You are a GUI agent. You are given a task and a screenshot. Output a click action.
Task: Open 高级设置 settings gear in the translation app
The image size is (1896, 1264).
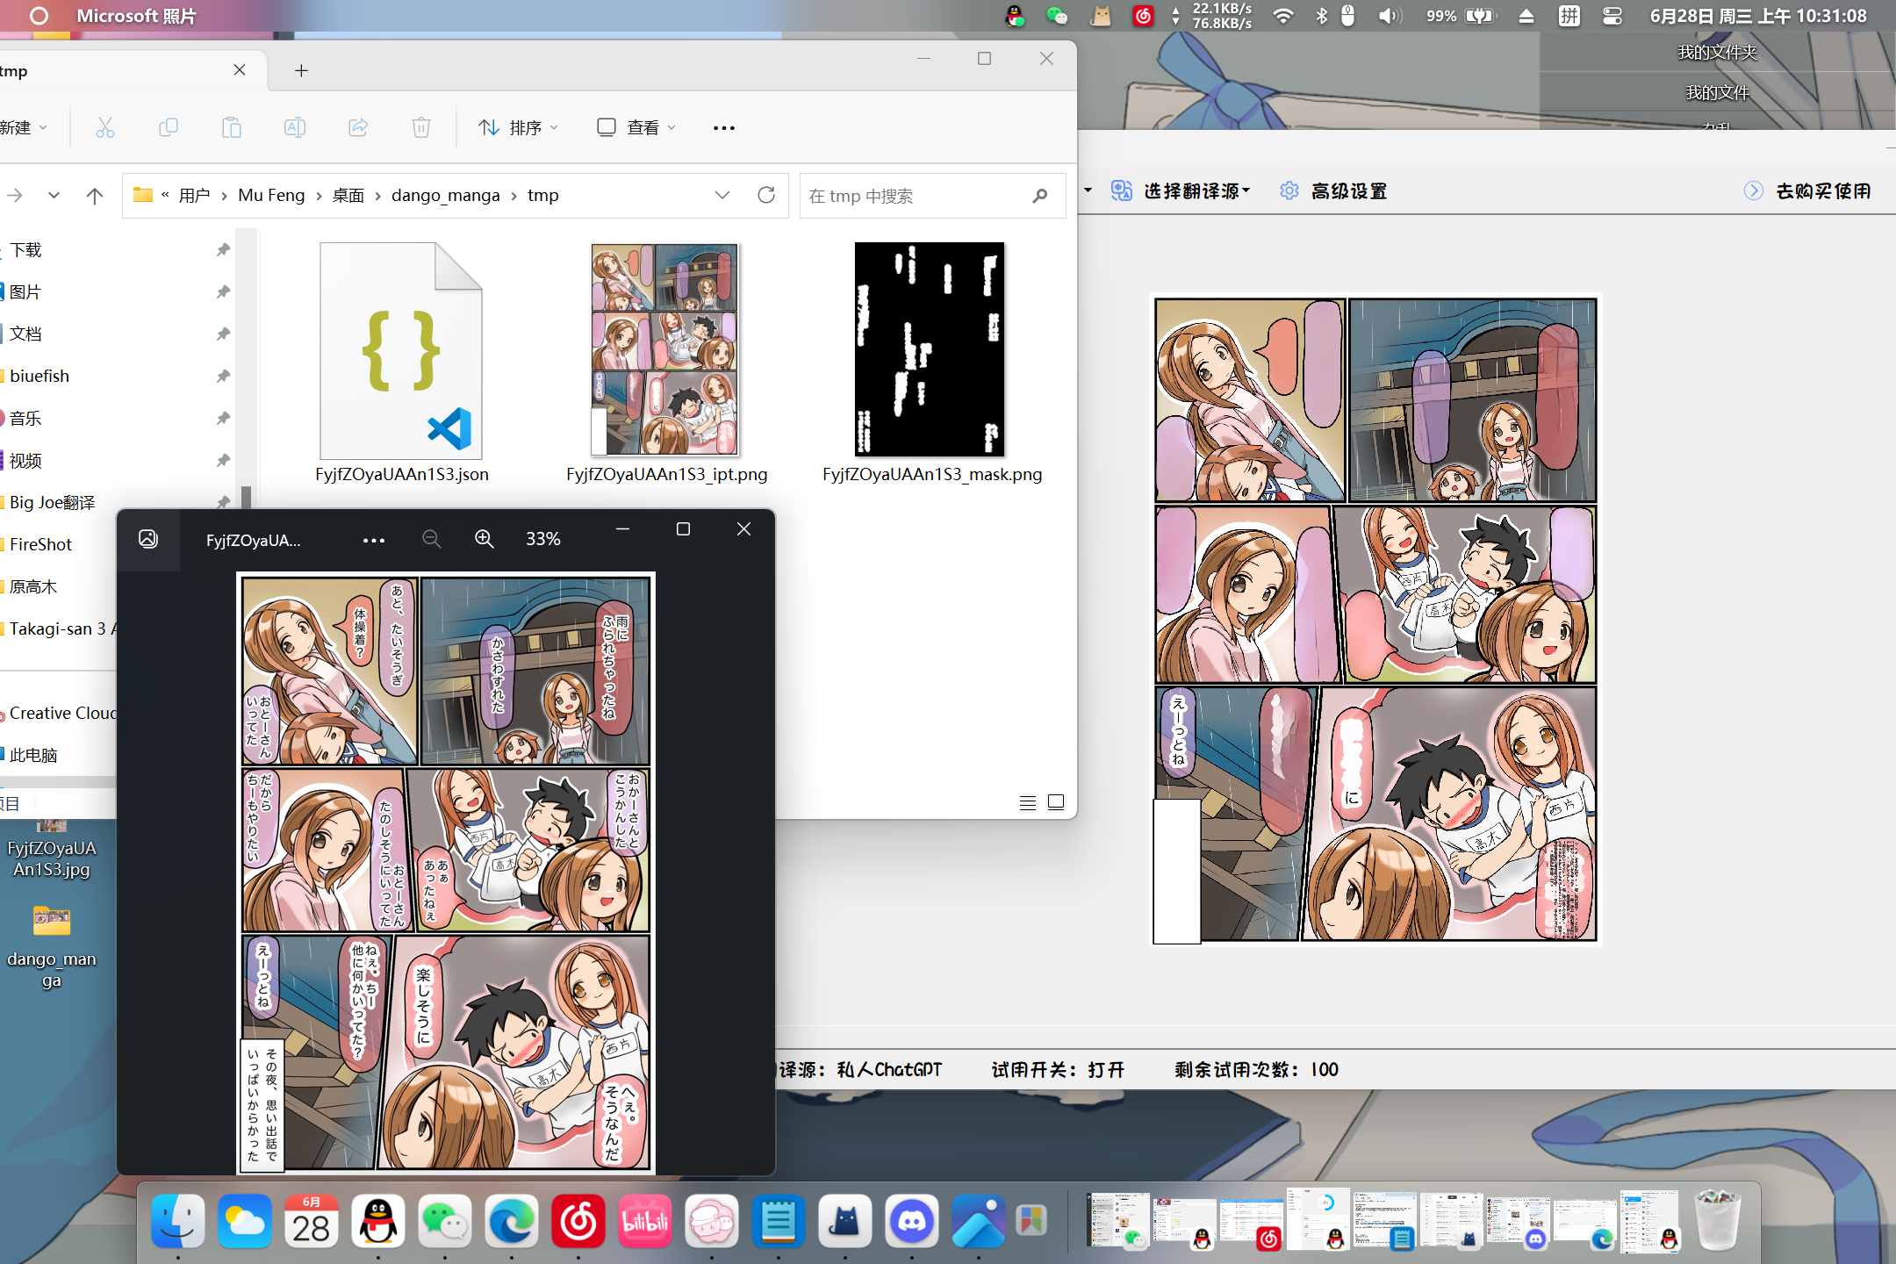point(1289,190)
